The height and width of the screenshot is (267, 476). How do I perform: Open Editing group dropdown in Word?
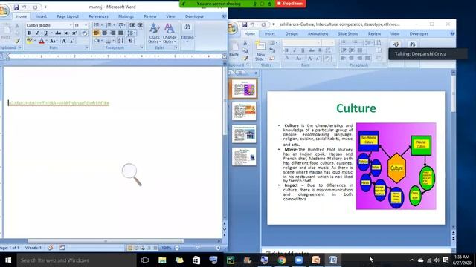[187, 33]
